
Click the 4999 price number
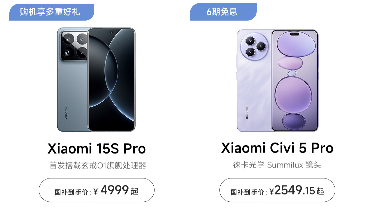point(115,190)
